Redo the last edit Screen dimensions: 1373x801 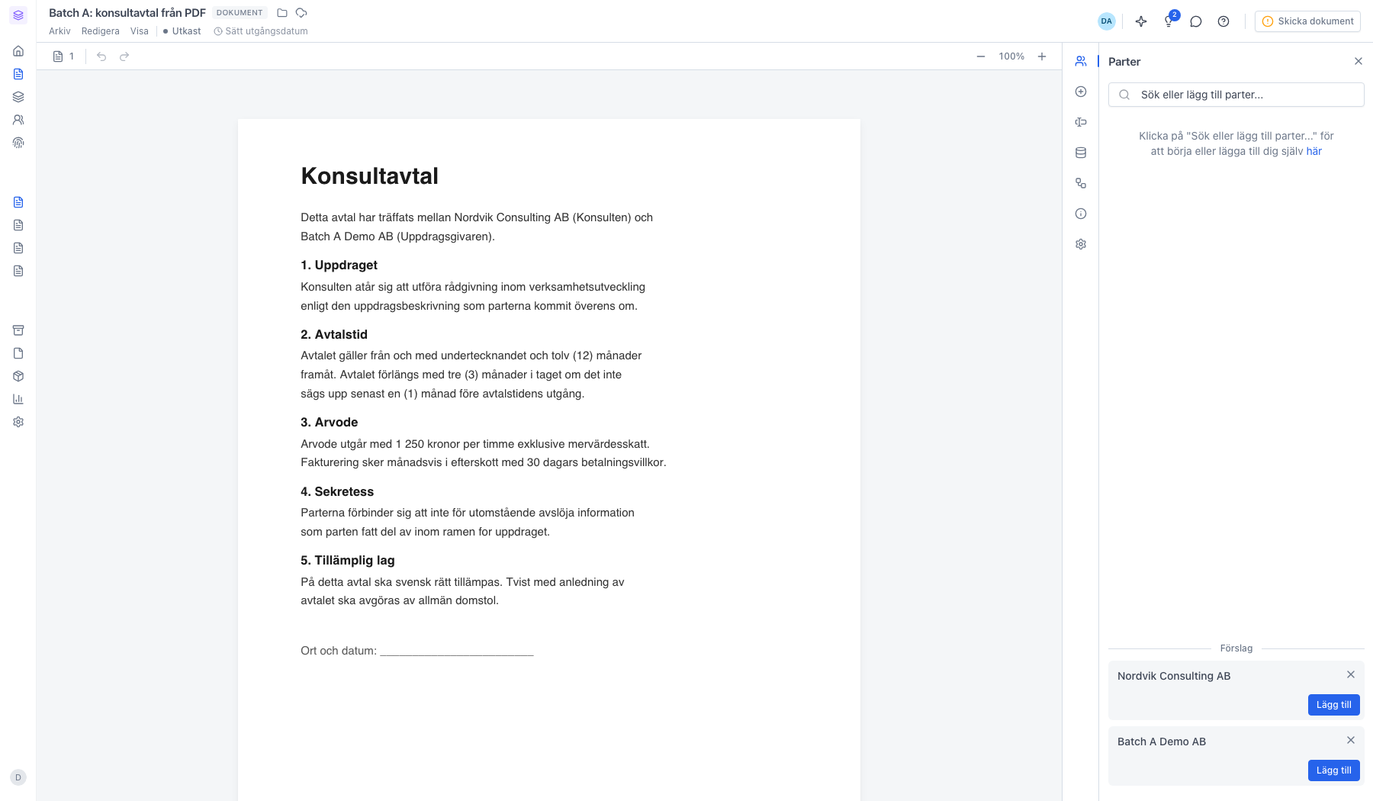pos(124,56)
